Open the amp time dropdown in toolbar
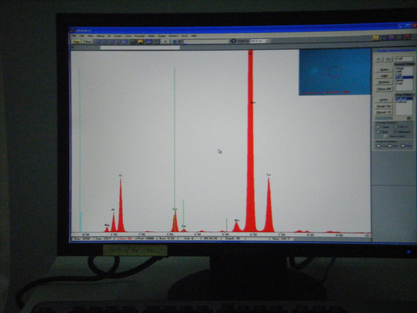 pos(260,41)
